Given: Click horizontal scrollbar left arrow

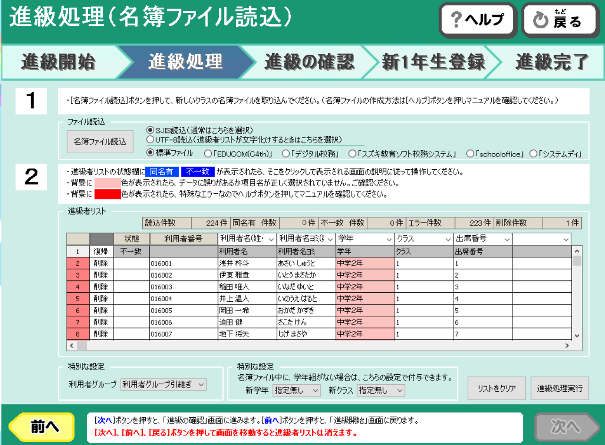Looking at the screenshot, I should tap(72, 346).
